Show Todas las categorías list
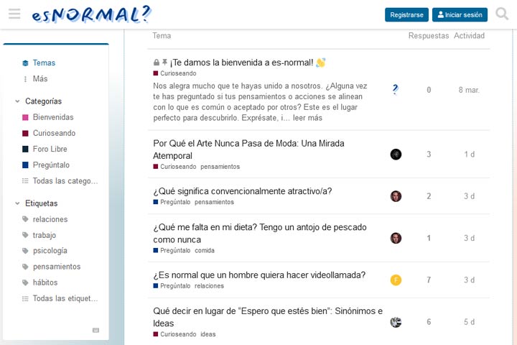 pyautogui.click(x=65, y=181)
